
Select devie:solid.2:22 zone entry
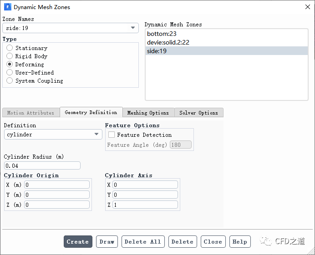tap(168, 42)
